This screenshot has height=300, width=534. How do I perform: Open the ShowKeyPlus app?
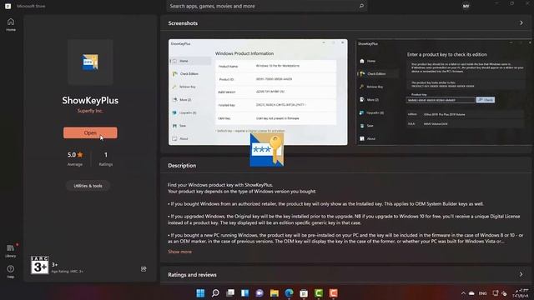tap(90, 132)
